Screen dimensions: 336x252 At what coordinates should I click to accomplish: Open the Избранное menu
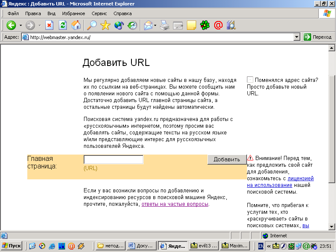pos(73,13)
